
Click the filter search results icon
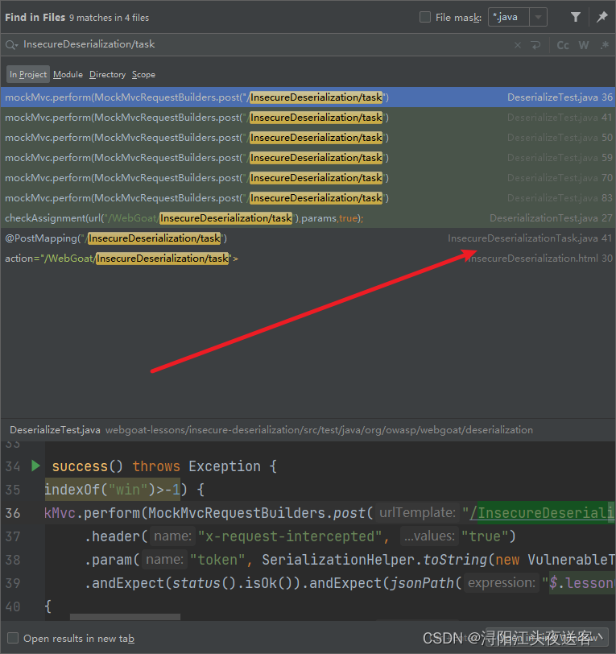(575, 17)
